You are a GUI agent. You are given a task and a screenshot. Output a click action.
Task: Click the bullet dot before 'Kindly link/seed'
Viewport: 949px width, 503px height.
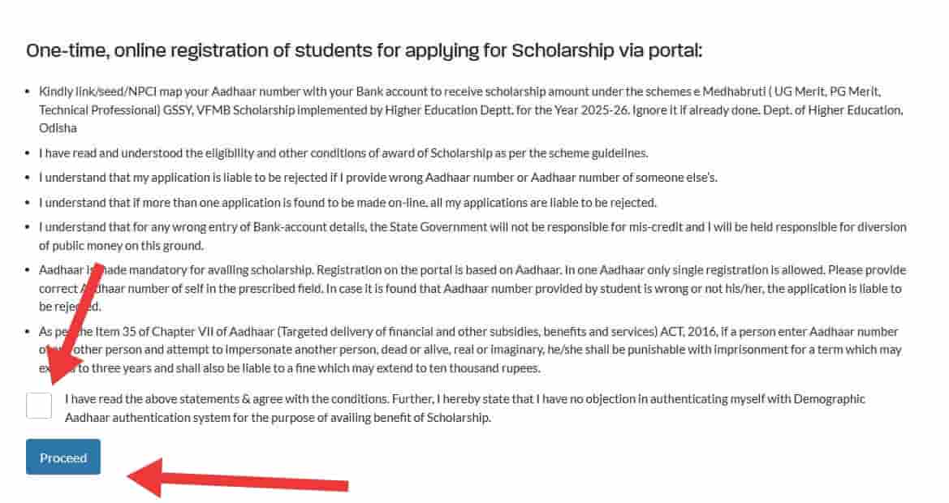click(28, 92)
